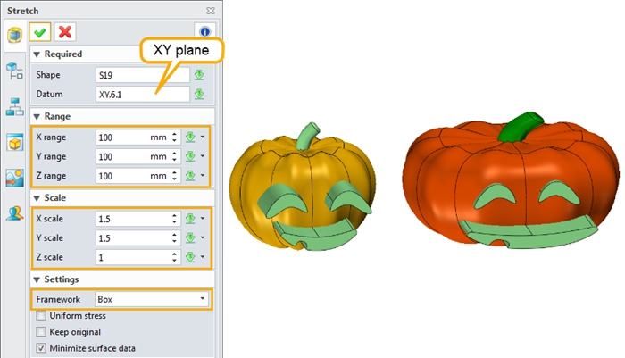Screen dimensions: 625x358
Task: Click the Y range value field
Action: [x=137, y=156]
